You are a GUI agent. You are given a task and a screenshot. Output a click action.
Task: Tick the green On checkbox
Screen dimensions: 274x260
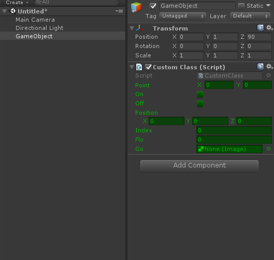click(x=200, y=95)
